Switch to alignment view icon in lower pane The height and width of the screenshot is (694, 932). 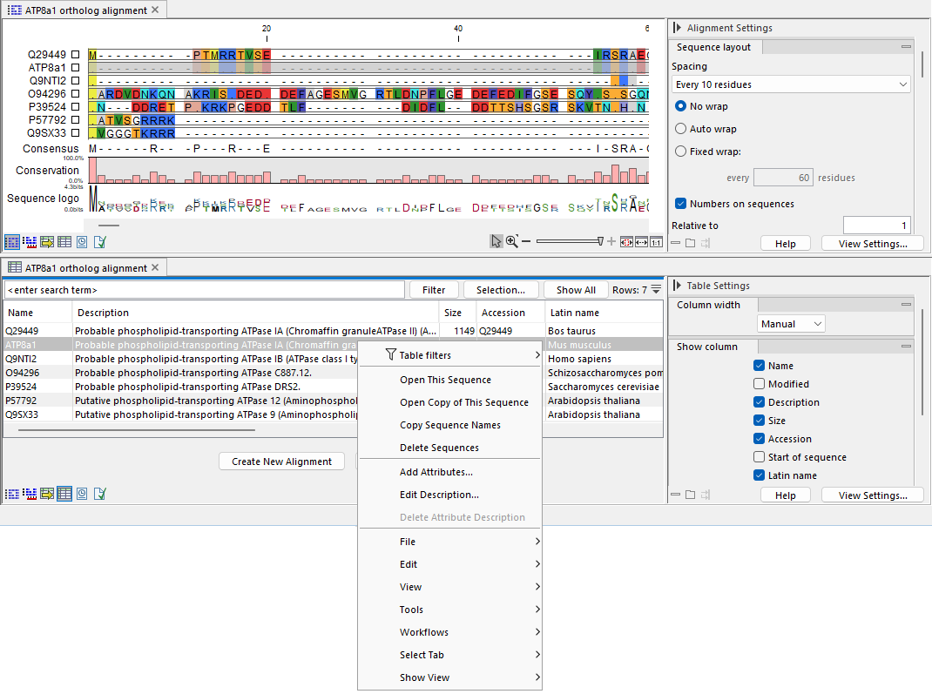pyautogui.click(x=12, y=494)
